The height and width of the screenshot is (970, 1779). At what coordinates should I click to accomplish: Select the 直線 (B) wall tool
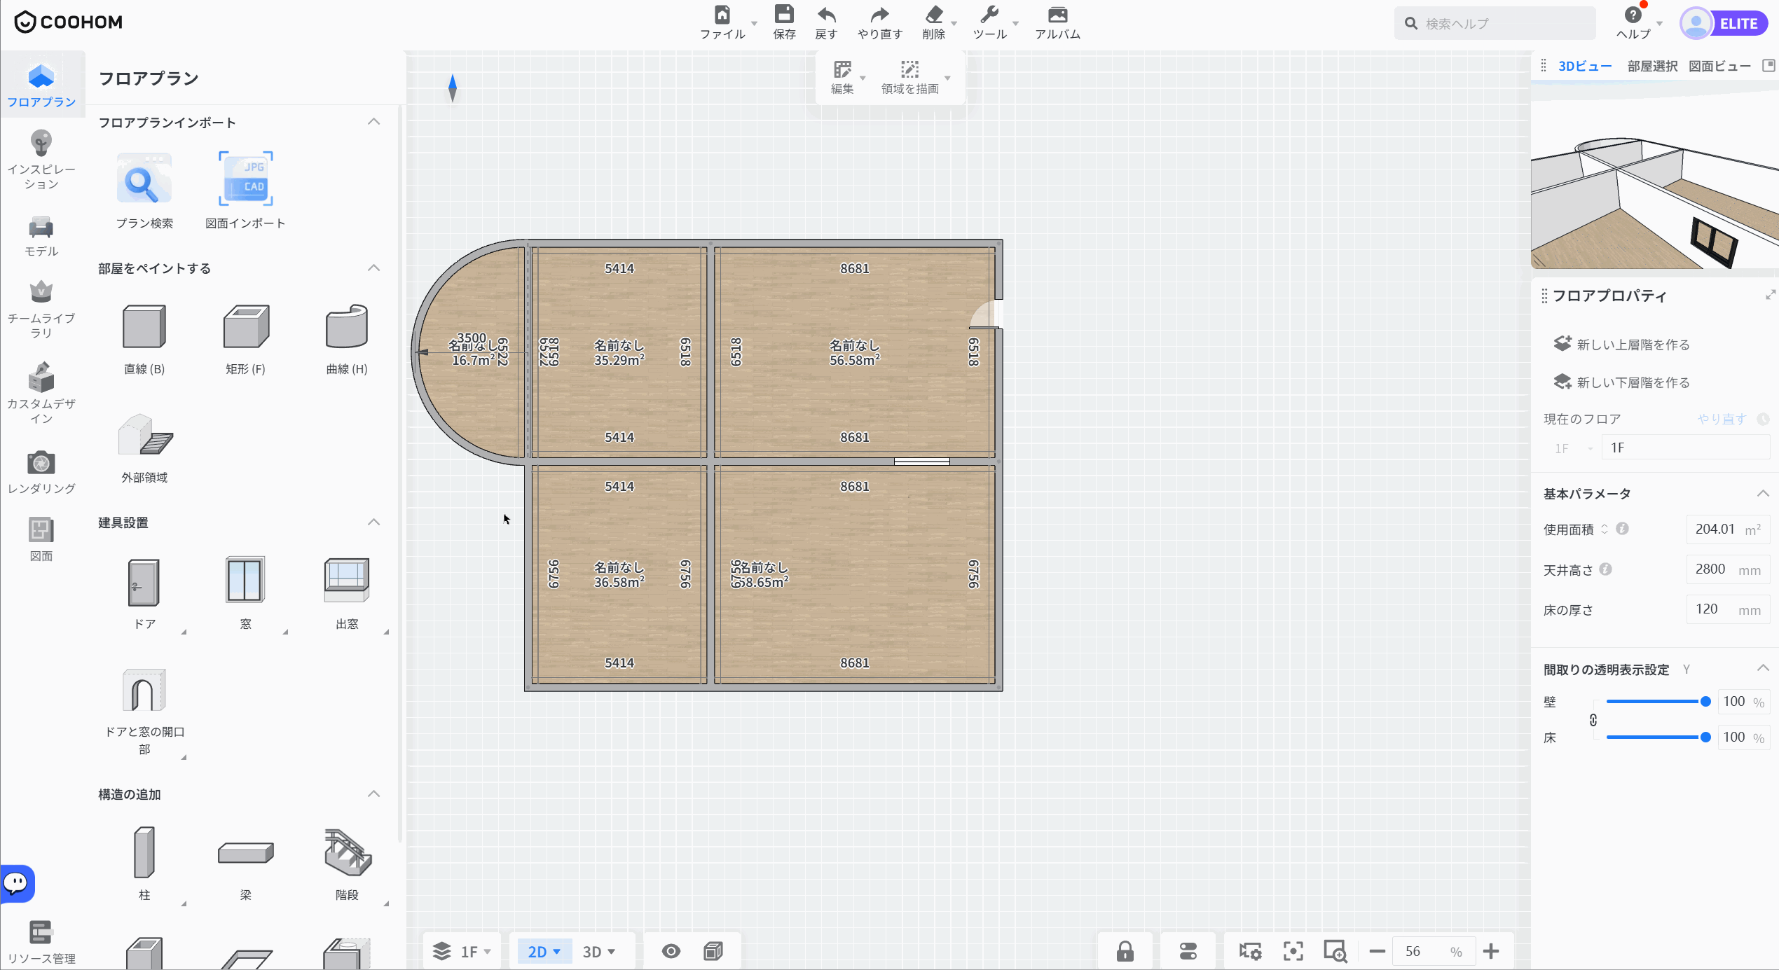tap(144, 339)
